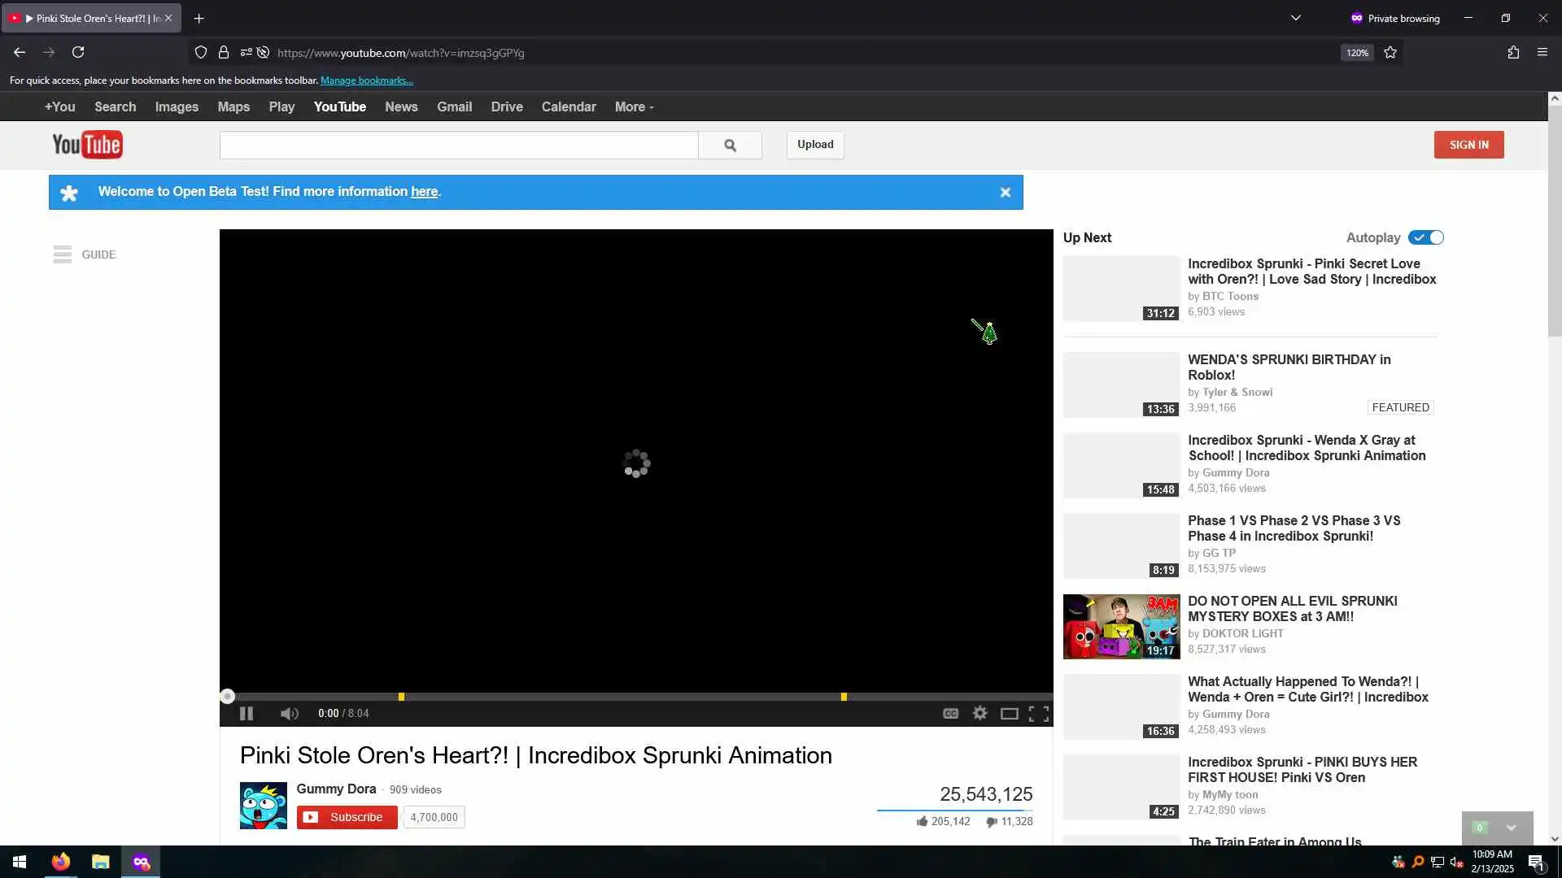1562x878 pixels.
Task: Click the search magnifier button
Action: click(730, 145)
